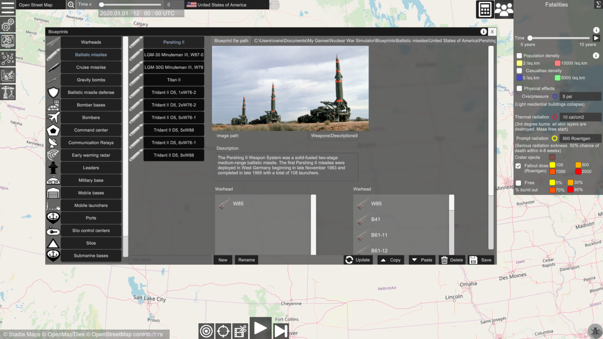
Task: Click the Update button in Blueprints window
Action: [358, 260]
